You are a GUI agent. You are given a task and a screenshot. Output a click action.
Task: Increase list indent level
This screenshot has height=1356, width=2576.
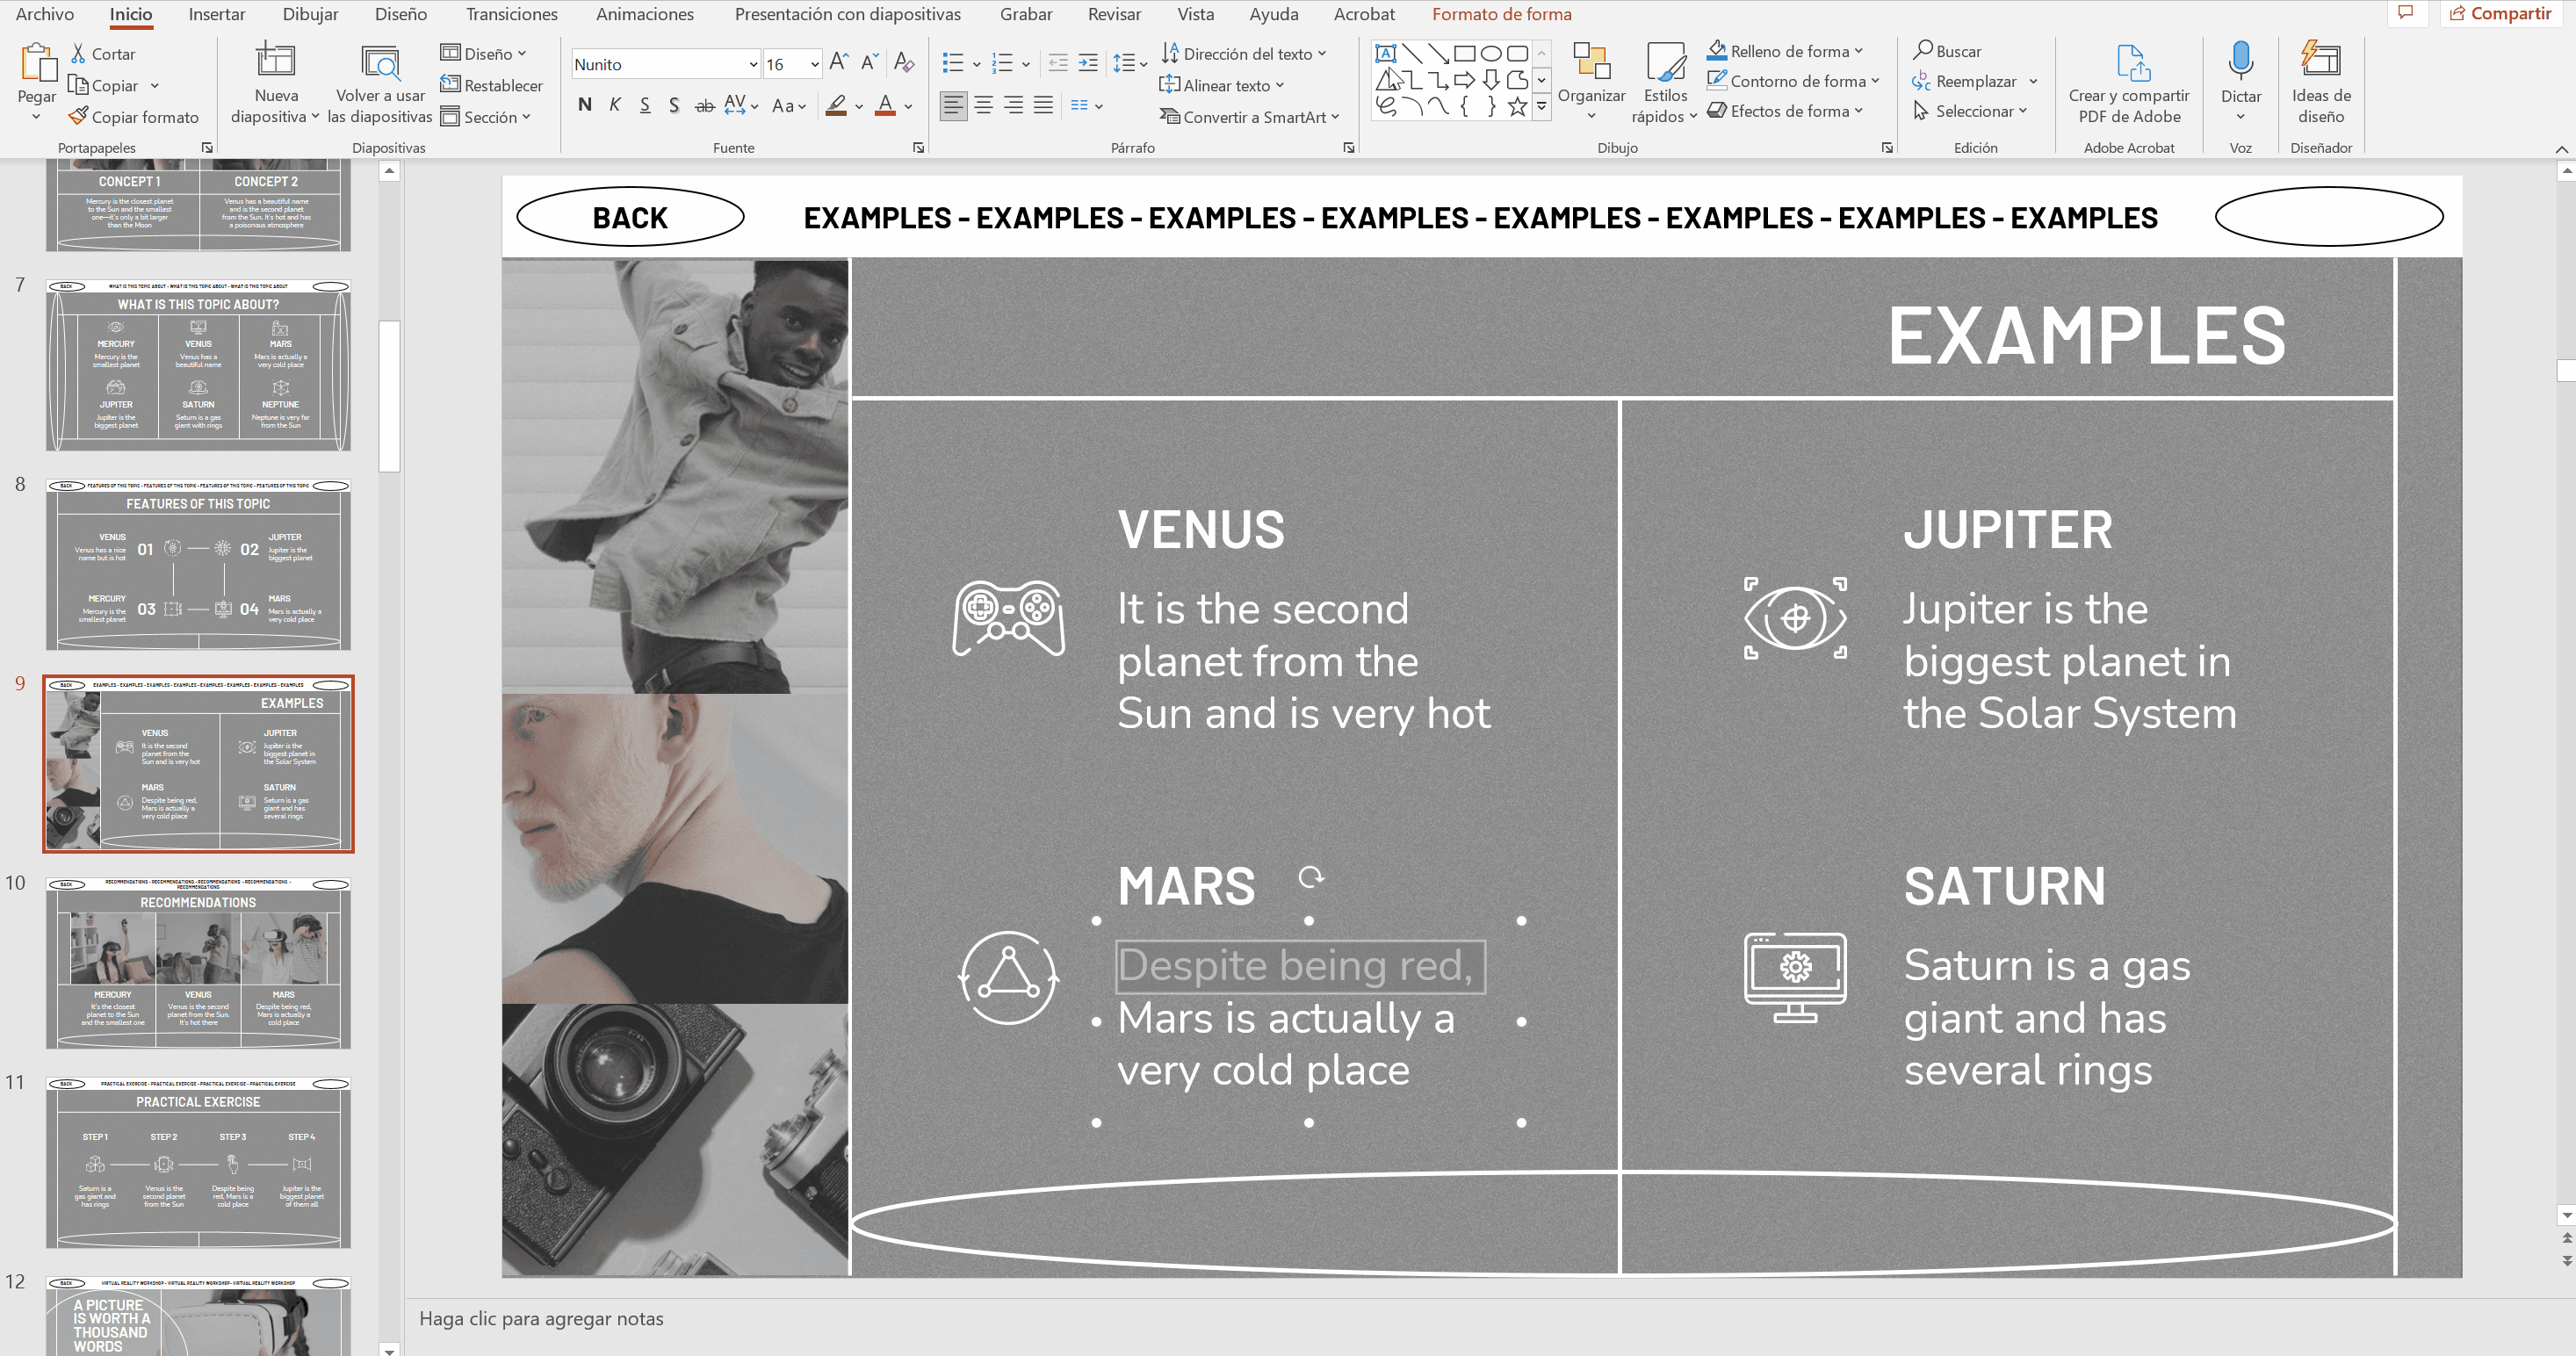[1088, 63]
